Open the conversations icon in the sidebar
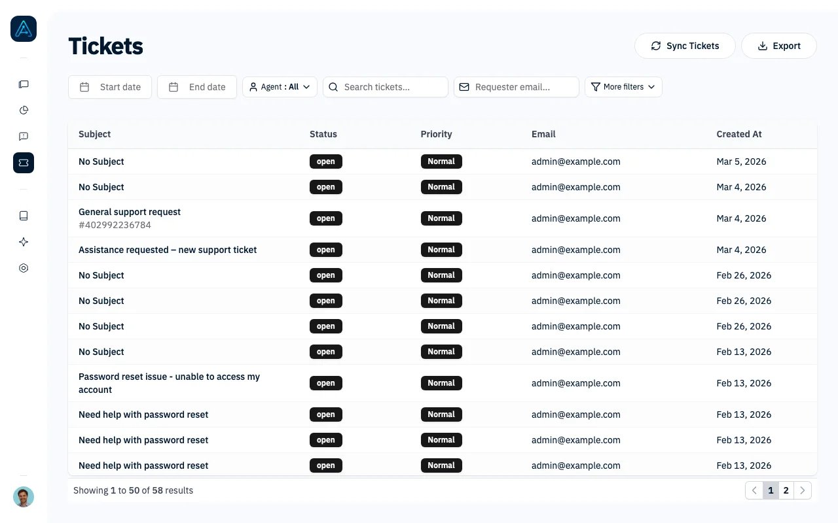The height and width of the screenshot is (523, 838). pos(24,84)
